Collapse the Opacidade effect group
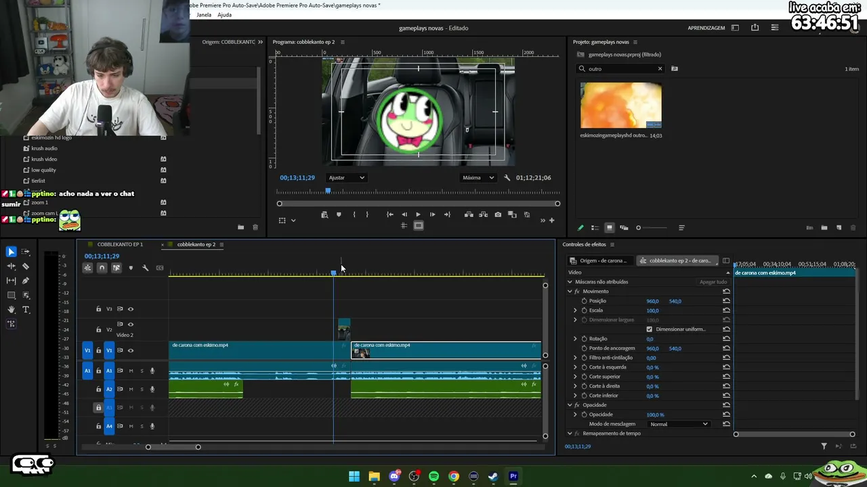Viewport: 867px width, 487px height. 570,405
